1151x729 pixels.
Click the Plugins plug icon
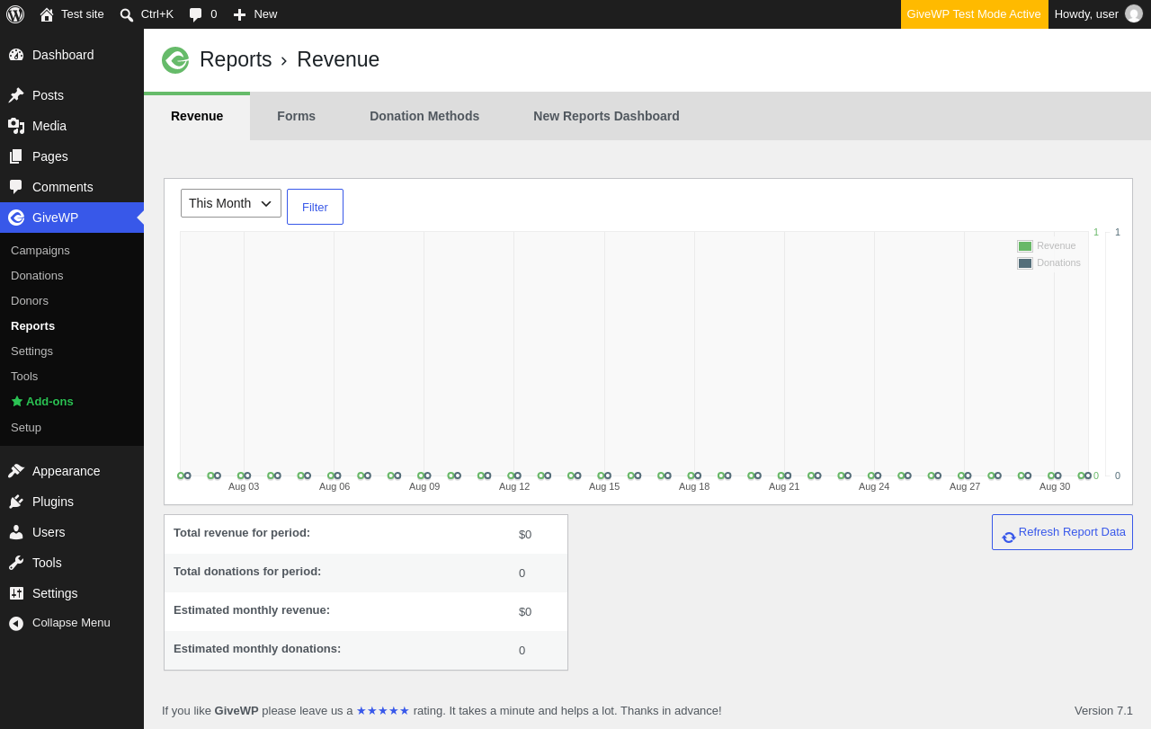click(x=16, y=502)
